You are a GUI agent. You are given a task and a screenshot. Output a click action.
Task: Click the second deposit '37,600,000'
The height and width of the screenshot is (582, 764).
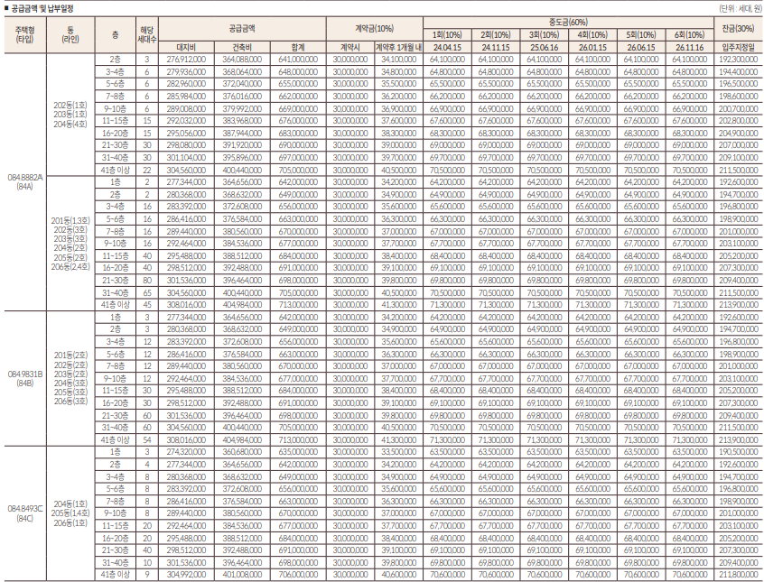click(398, 121)
